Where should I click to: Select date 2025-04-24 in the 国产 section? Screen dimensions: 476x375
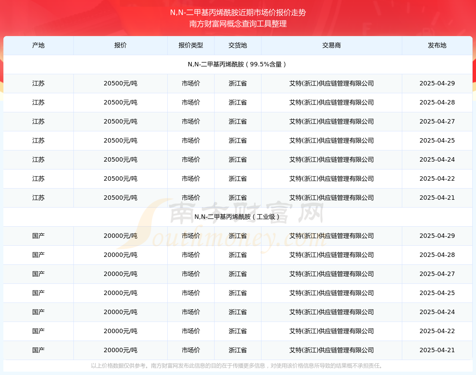pos(437,312)
